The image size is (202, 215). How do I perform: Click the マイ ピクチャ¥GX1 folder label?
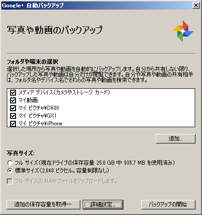tap(37, 116)
